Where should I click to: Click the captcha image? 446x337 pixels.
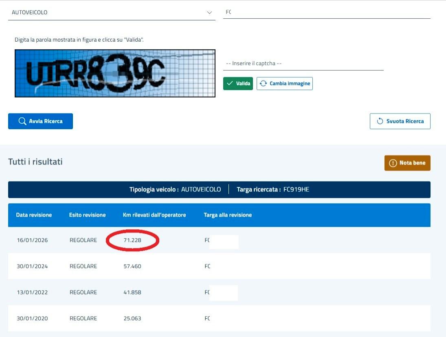pos(115,73)
